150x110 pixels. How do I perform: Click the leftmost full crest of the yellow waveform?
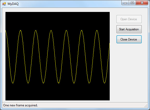coord(21,31)
